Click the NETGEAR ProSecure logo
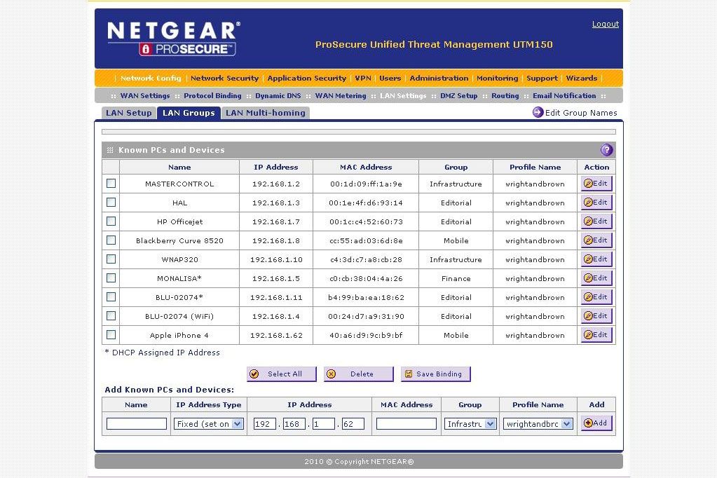Image resolution: width=717 pixels, height=478 pixels. point(173,39)
